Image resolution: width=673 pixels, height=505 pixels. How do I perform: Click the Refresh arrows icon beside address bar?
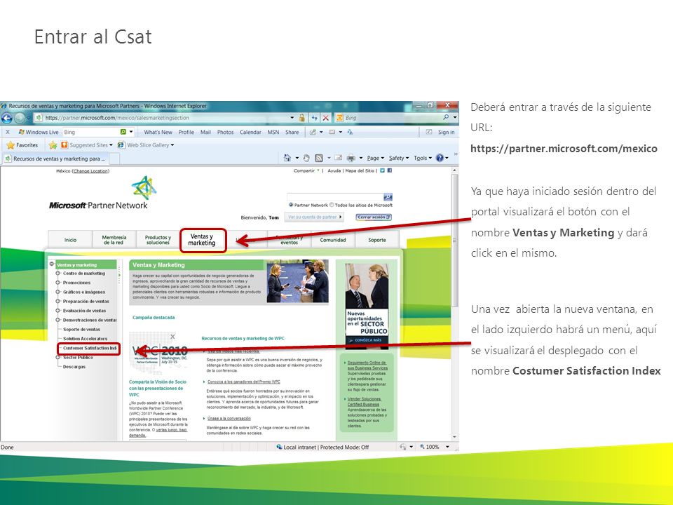[x=315, y=118]
